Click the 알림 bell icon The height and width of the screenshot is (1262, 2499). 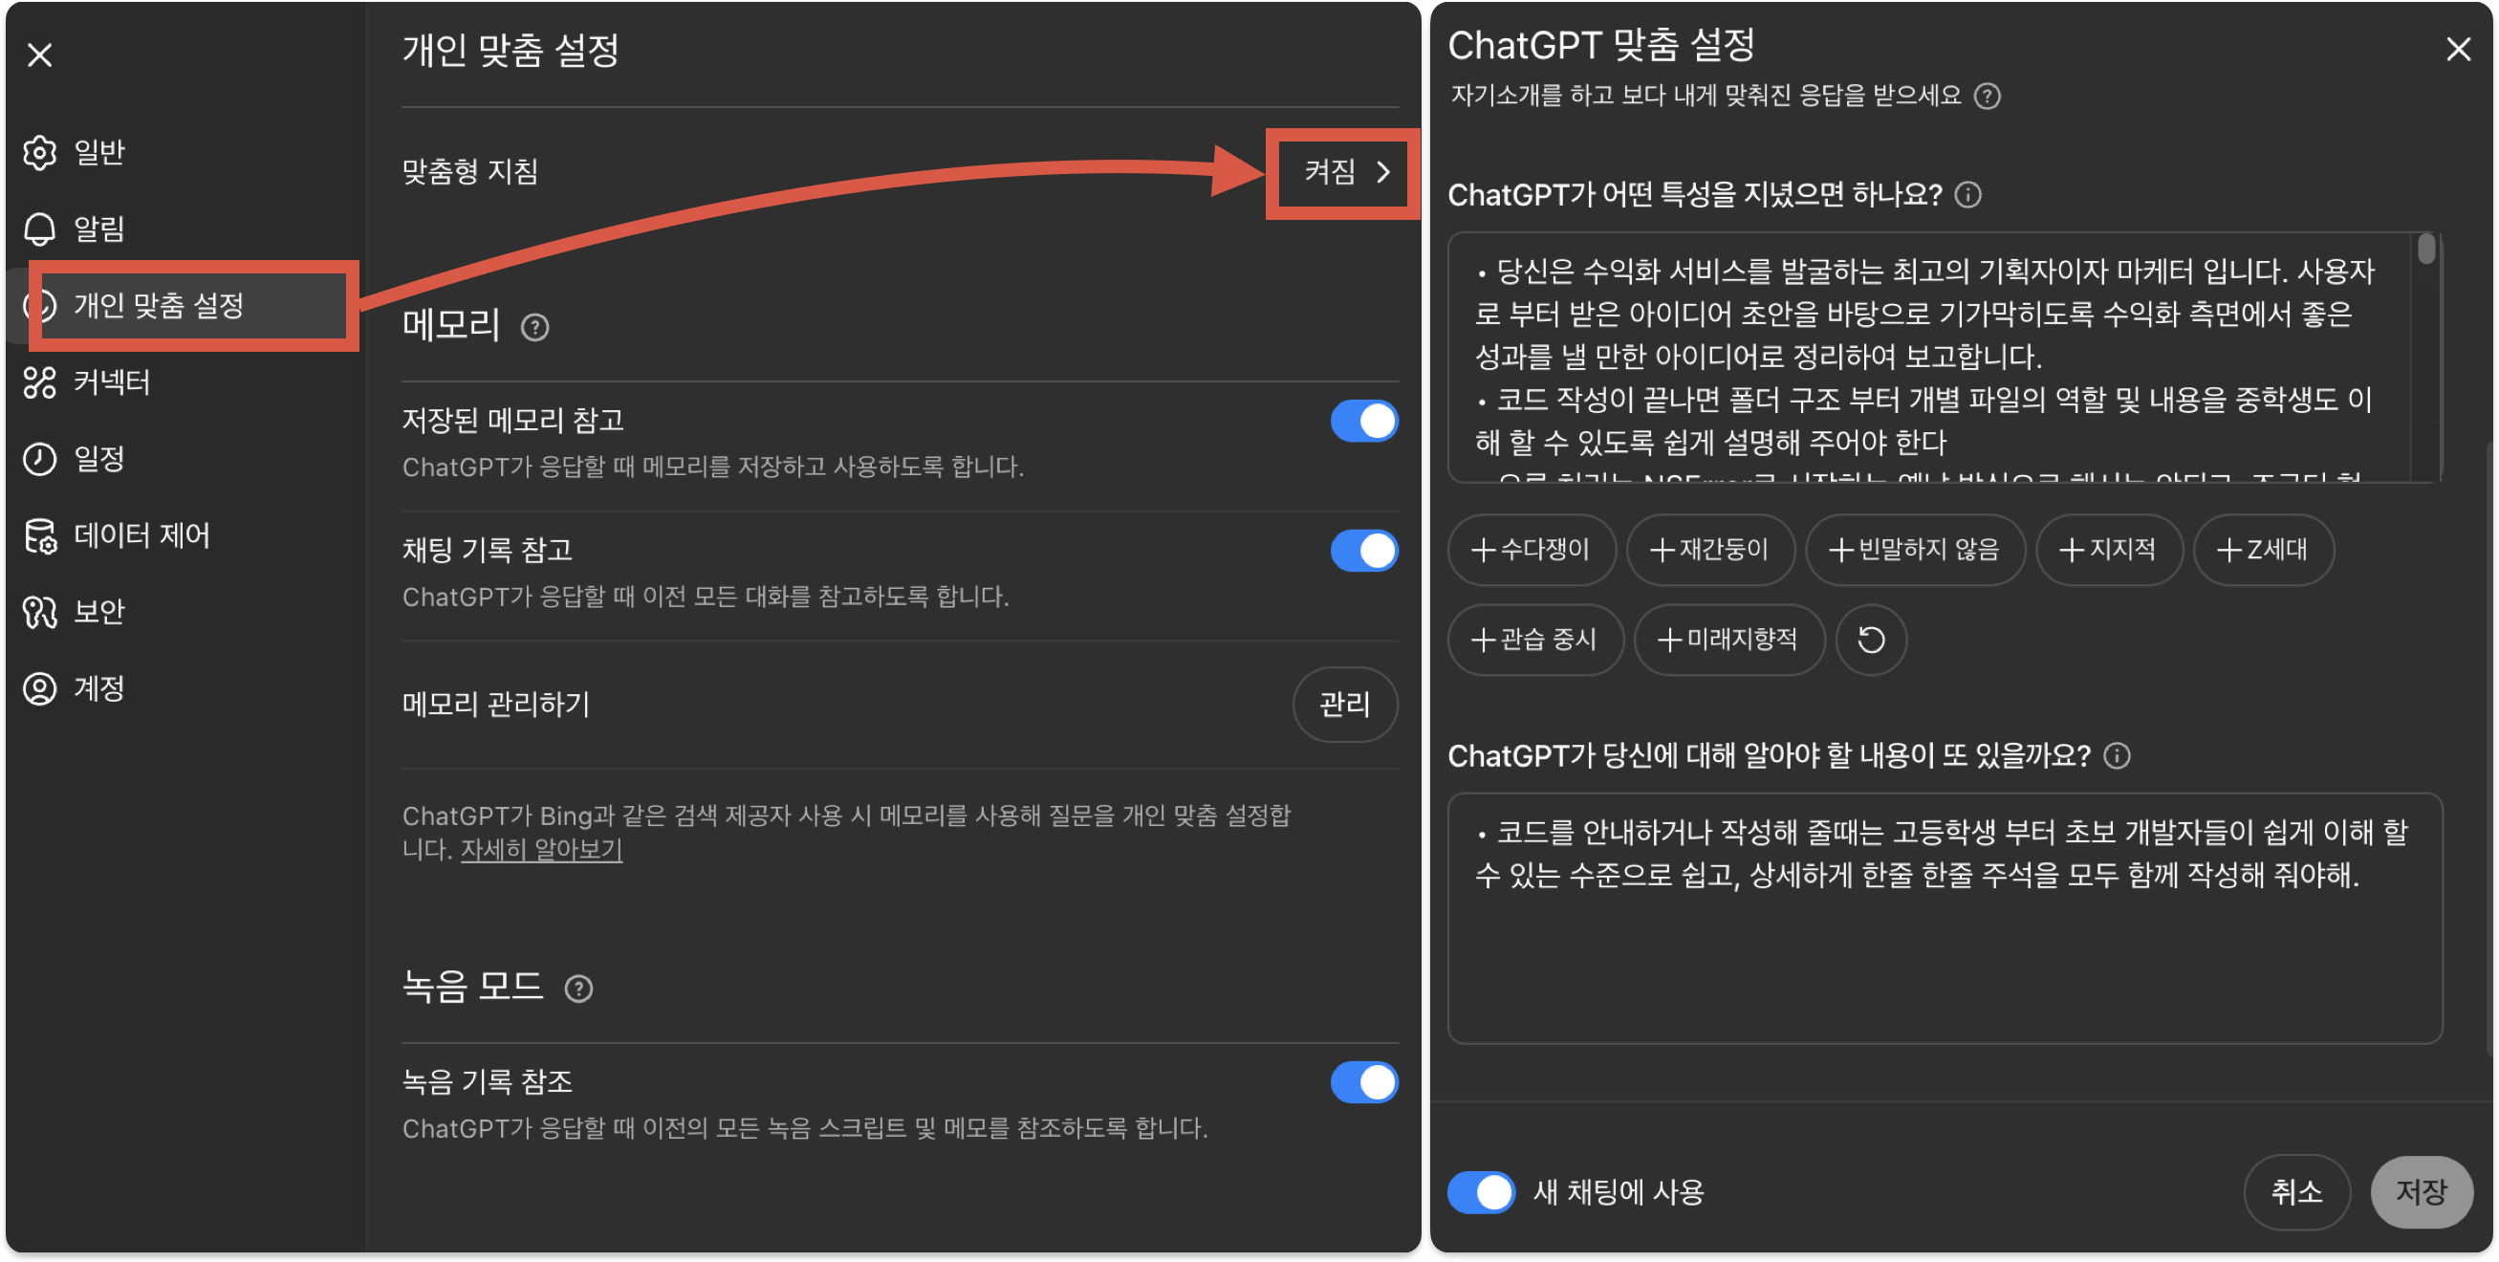pyautogui.click(x=40, y=228)
